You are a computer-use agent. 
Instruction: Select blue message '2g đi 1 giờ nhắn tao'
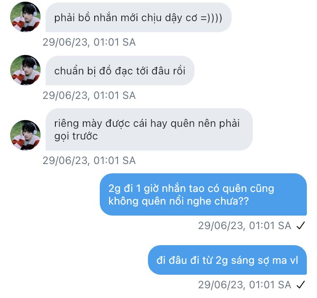[203, 194]
